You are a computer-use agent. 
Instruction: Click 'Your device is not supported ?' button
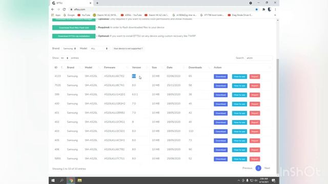pyautogui.click(x=128, y=49)
